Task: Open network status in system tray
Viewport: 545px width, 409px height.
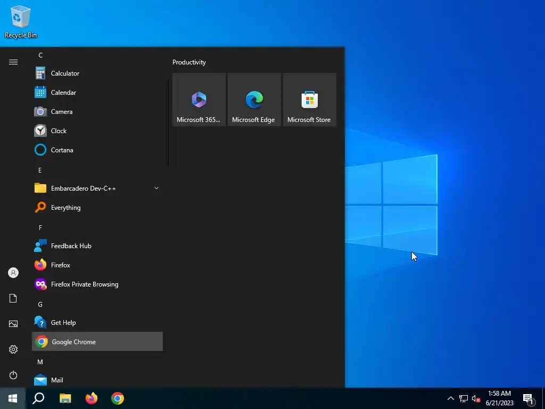Action: click(x=464, y=398)
